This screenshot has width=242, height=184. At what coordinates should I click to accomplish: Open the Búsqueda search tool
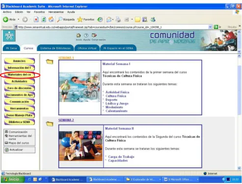(x=66, y=20)
